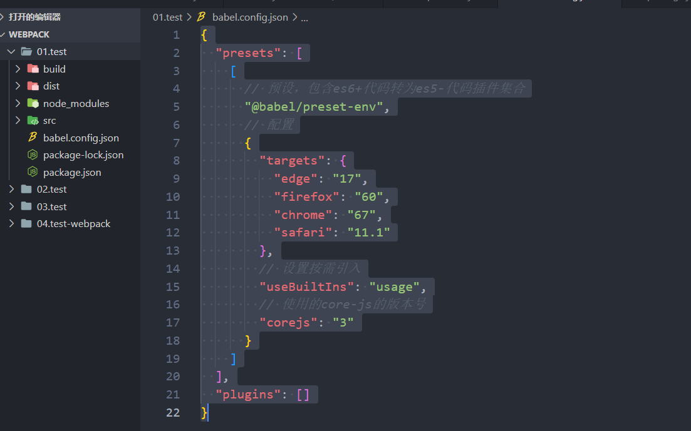Open package.json in the file tree
Viewport: 691px width, 431px height.
72,172
